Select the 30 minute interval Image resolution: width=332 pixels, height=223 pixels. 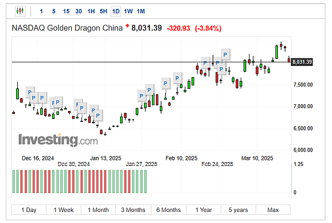click(x=79, y=11)
